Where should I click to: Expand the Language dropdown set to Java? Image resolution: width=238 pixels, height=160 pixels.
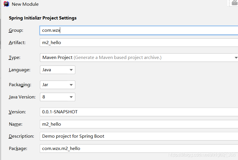(x=58, y=70)
